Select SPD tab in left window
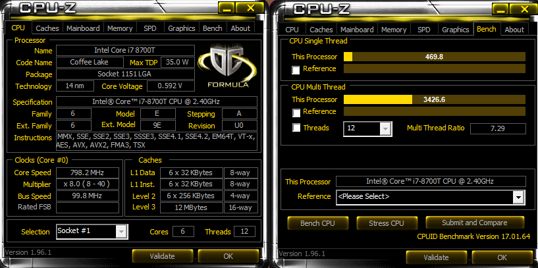The height and width of the screenshot is (268, 538). 150,28
